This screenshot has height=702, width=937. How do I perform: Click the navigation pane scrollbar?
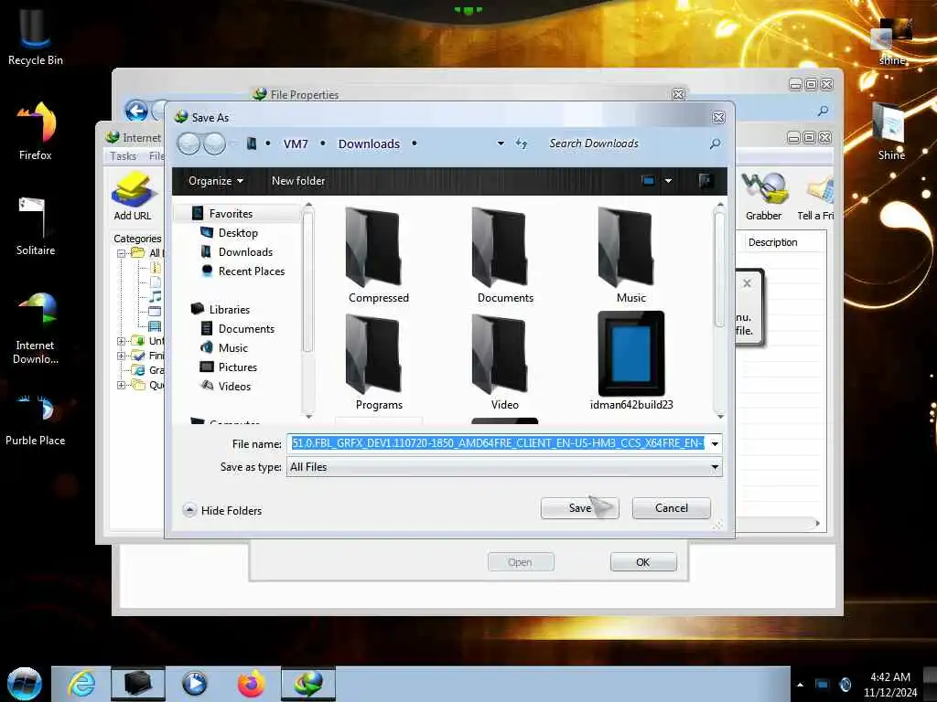(x=308, y=282)
